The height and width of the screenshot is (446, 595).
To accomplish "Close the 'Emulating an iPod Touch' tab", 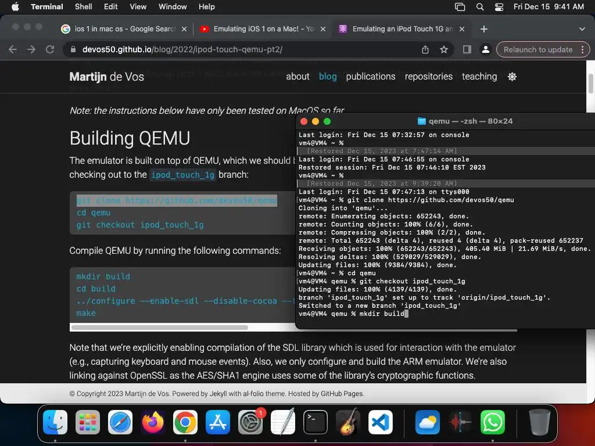I will click(462, 29).
